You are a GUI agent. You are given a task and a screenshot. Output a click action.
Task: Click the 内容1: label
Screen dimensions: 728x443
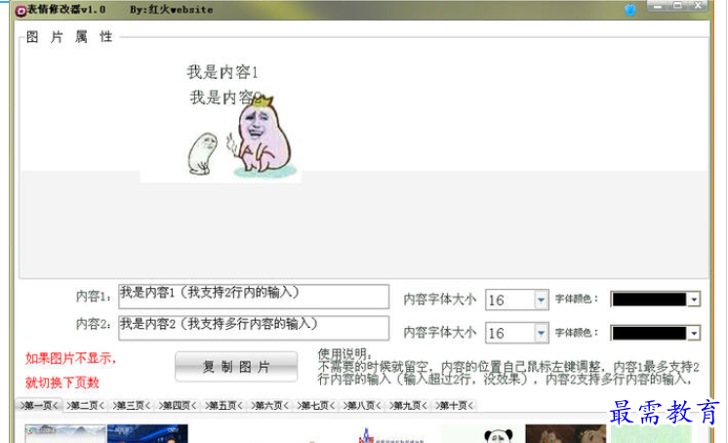coord(94,297)
